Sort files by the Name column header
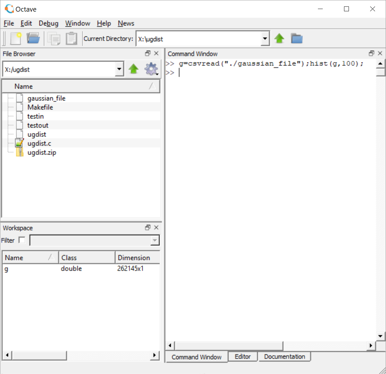Screen dimensions: 386x374 tap(23, 86)
